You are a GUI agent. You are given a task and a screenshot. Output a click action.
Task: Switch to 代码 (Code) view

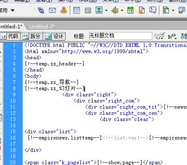[10, 36]
